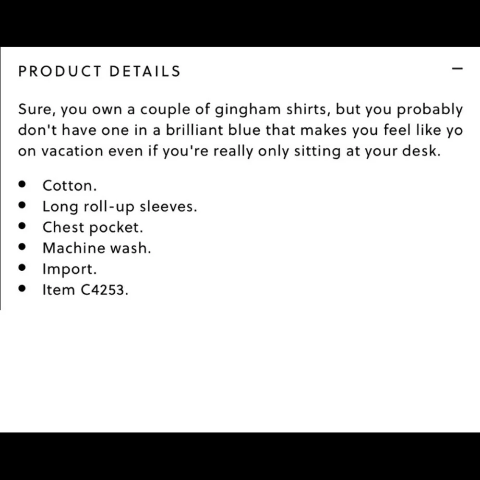Viewport: 480px width, 480px height.
Task: Click the Cotton bullet text
Action: point(70,186)
